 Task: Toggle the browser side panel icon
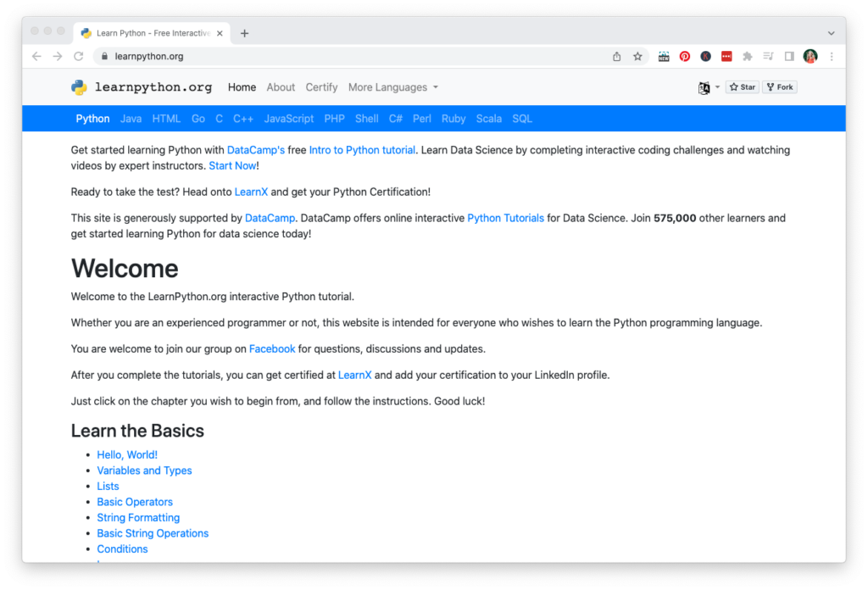point(789,57)
